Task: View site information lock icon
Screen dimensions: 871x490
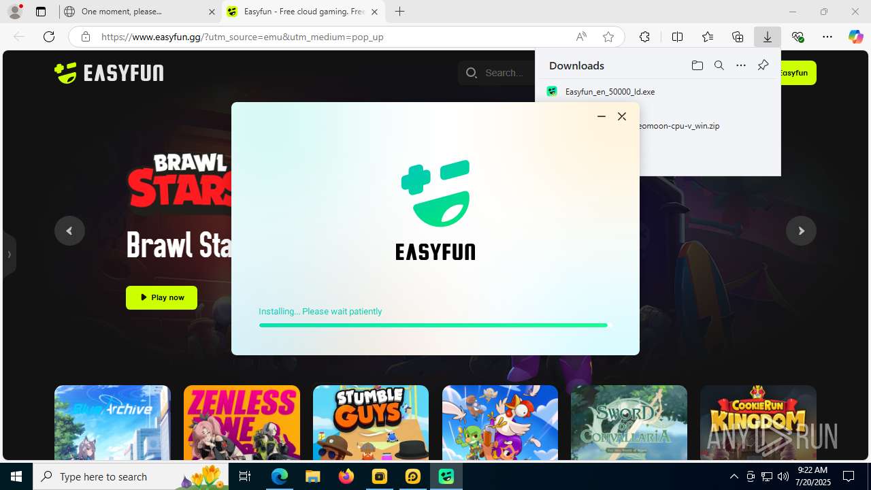Action: (x=86, y=37)
